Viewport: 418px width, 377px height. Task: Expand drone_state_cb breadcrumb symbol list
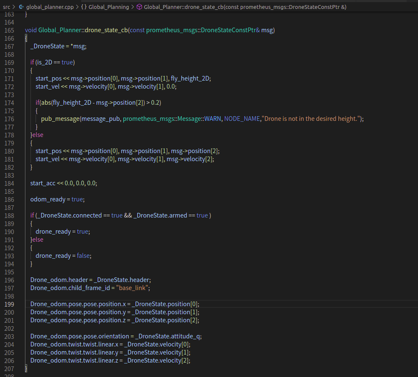245,7
